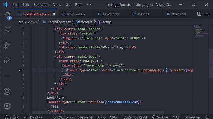Show hidden menu items via title bar ellipsis

(x=89, y=4)
